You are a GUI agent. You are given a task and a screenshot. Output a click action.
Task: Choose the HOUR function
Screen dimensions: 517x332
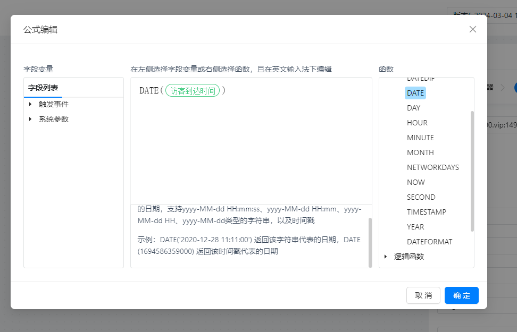click(417, 123)
